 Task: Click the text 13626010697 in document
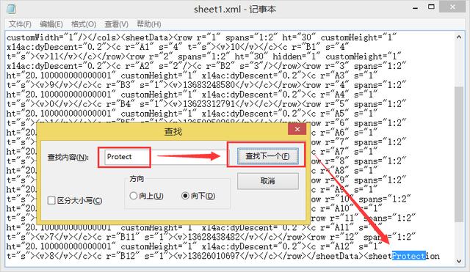214,256
